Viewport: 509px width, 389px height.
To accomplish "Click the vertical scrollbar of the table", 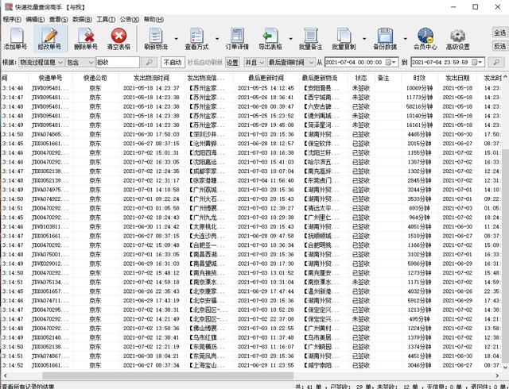I will tap(504, 238).
